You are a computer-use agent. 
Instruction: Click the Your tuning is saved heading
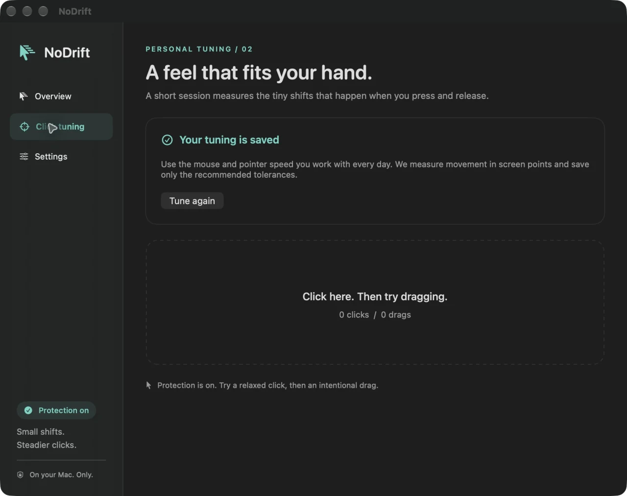229,140
